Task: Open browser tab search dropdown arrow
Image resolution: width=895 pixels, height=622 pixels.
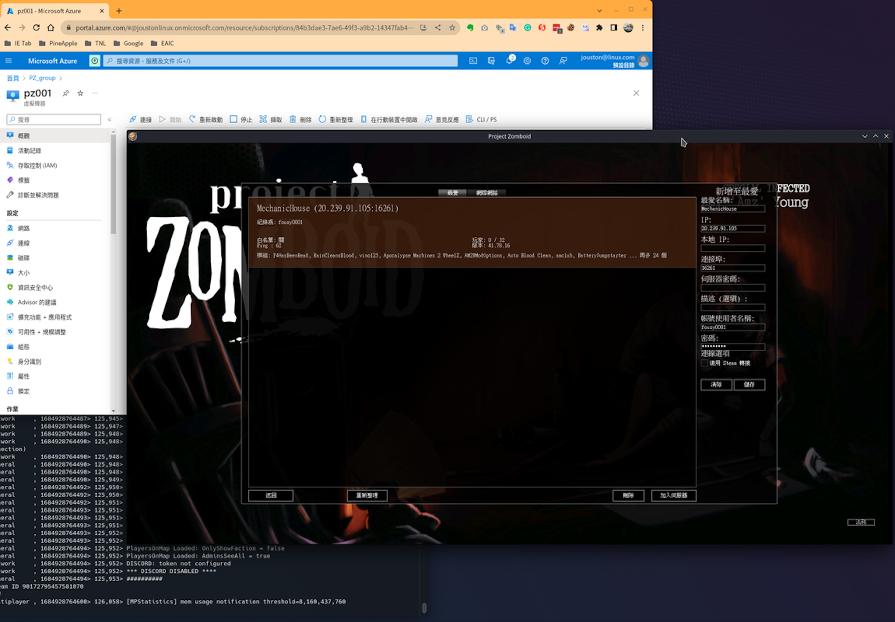Action: pos(600,11)
